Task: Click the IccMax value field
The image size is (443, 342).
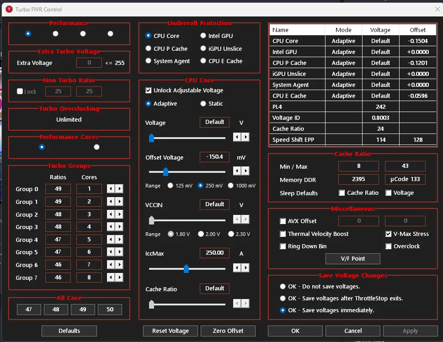Action: pyautogui.click(x=214, y=253)
